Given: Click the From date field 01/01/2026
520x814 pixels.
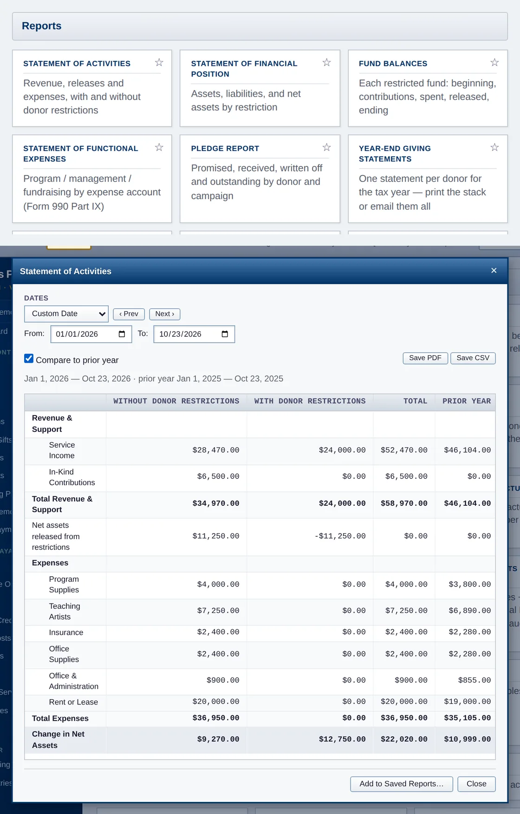Looking at the screenshot, I should pyautogui.click(x=91, y=334).
